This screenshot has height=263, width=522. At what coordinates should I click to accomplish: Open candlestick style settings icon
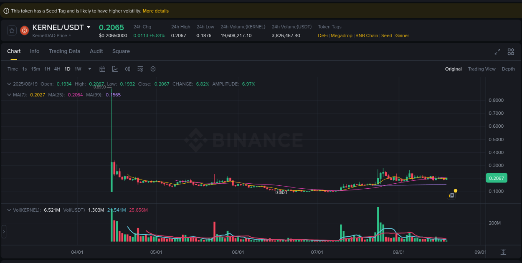pos(128,69)
